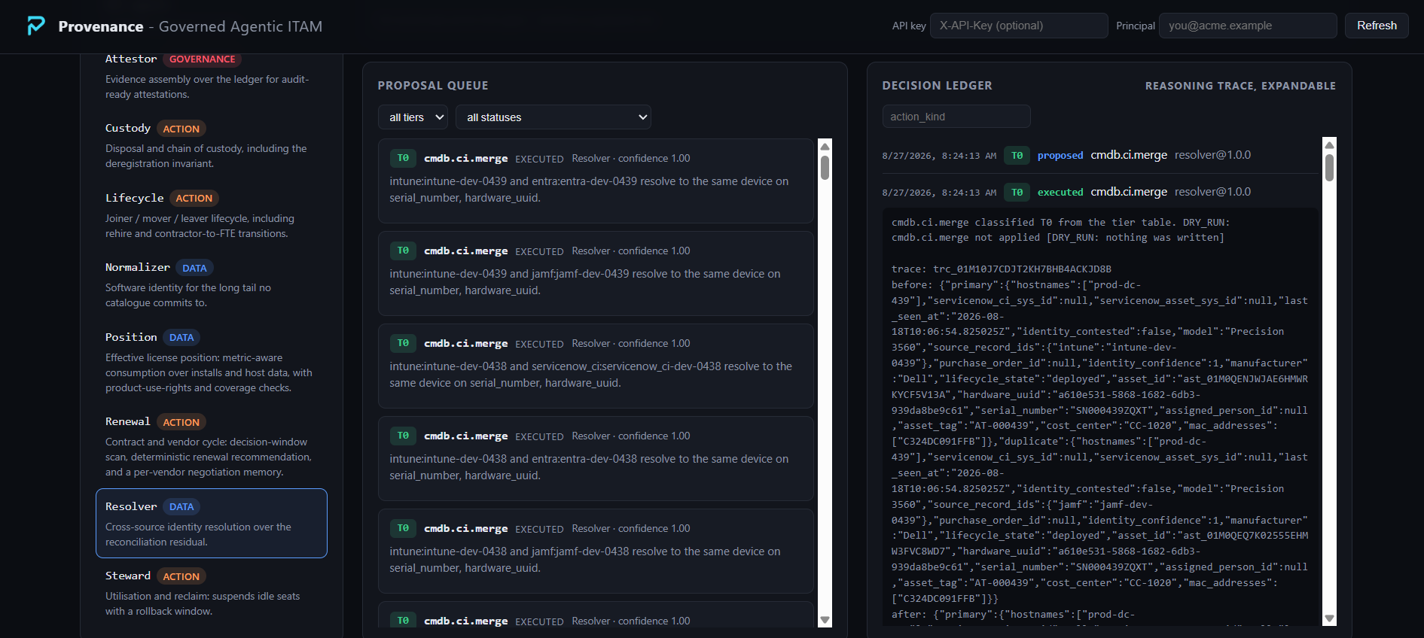Click the ACTION tag beside Renewal
Image resolution: width=1424 pixels, height=638 pixels.
coord(181,422)
